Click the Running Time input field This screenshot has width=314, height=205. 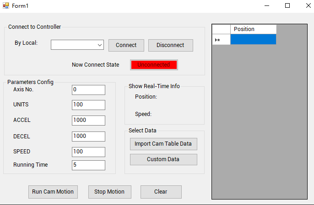pyautogui.click(x=88, y=165)
